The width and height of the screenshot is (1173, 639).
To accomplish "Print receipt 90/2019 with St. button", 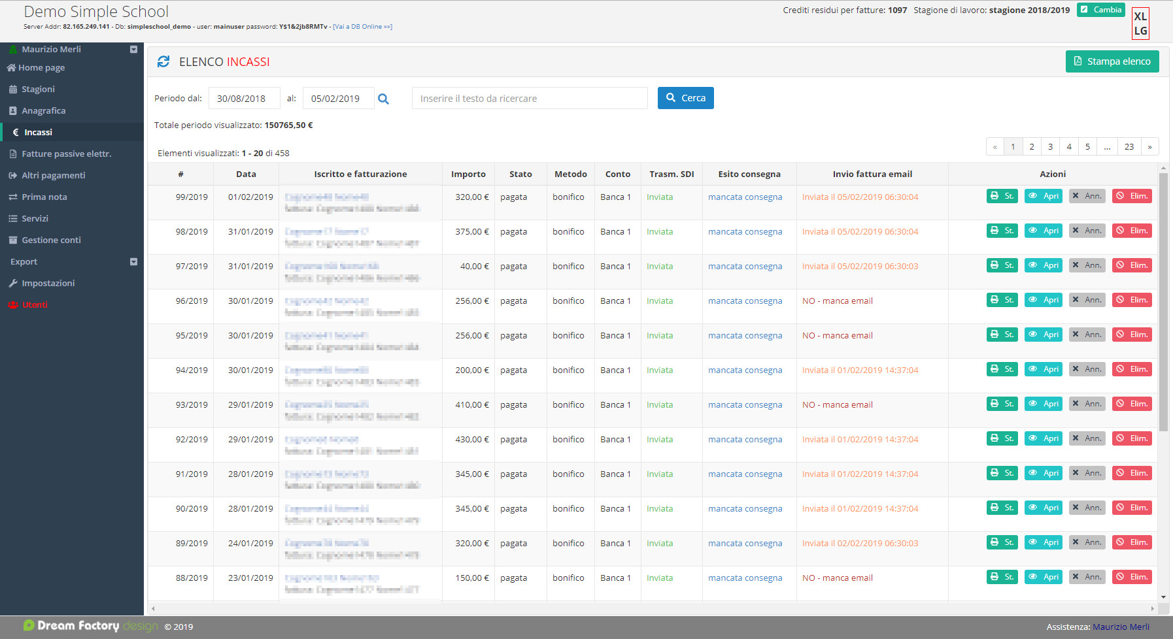I will pos(1002,508).
